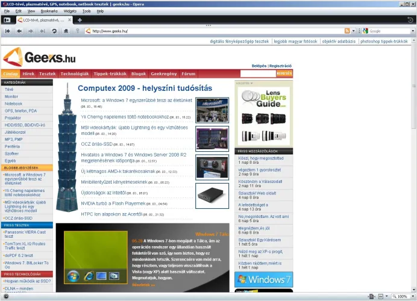Open the View menu
417x301 pixels.
pyautogui.click(x=31, y=11)
